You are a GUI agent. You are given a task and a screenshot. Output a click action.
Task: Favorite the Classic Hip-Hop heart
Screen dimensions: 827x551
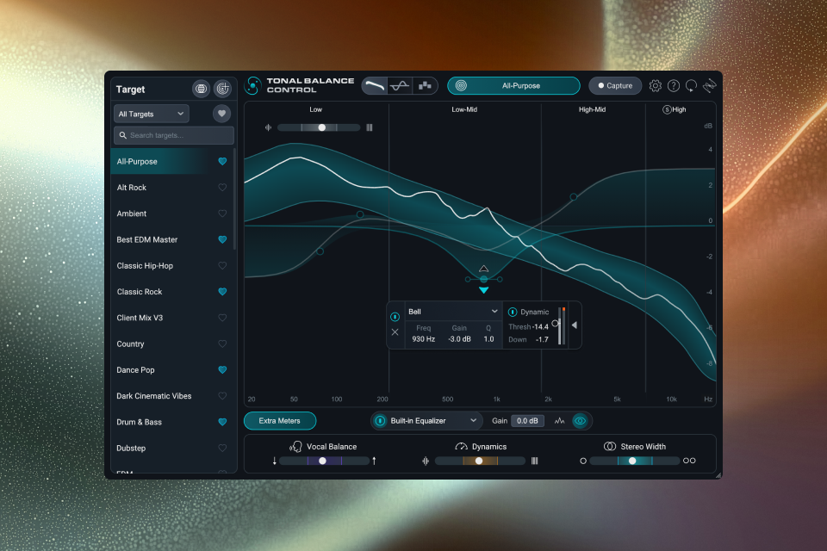222,266
